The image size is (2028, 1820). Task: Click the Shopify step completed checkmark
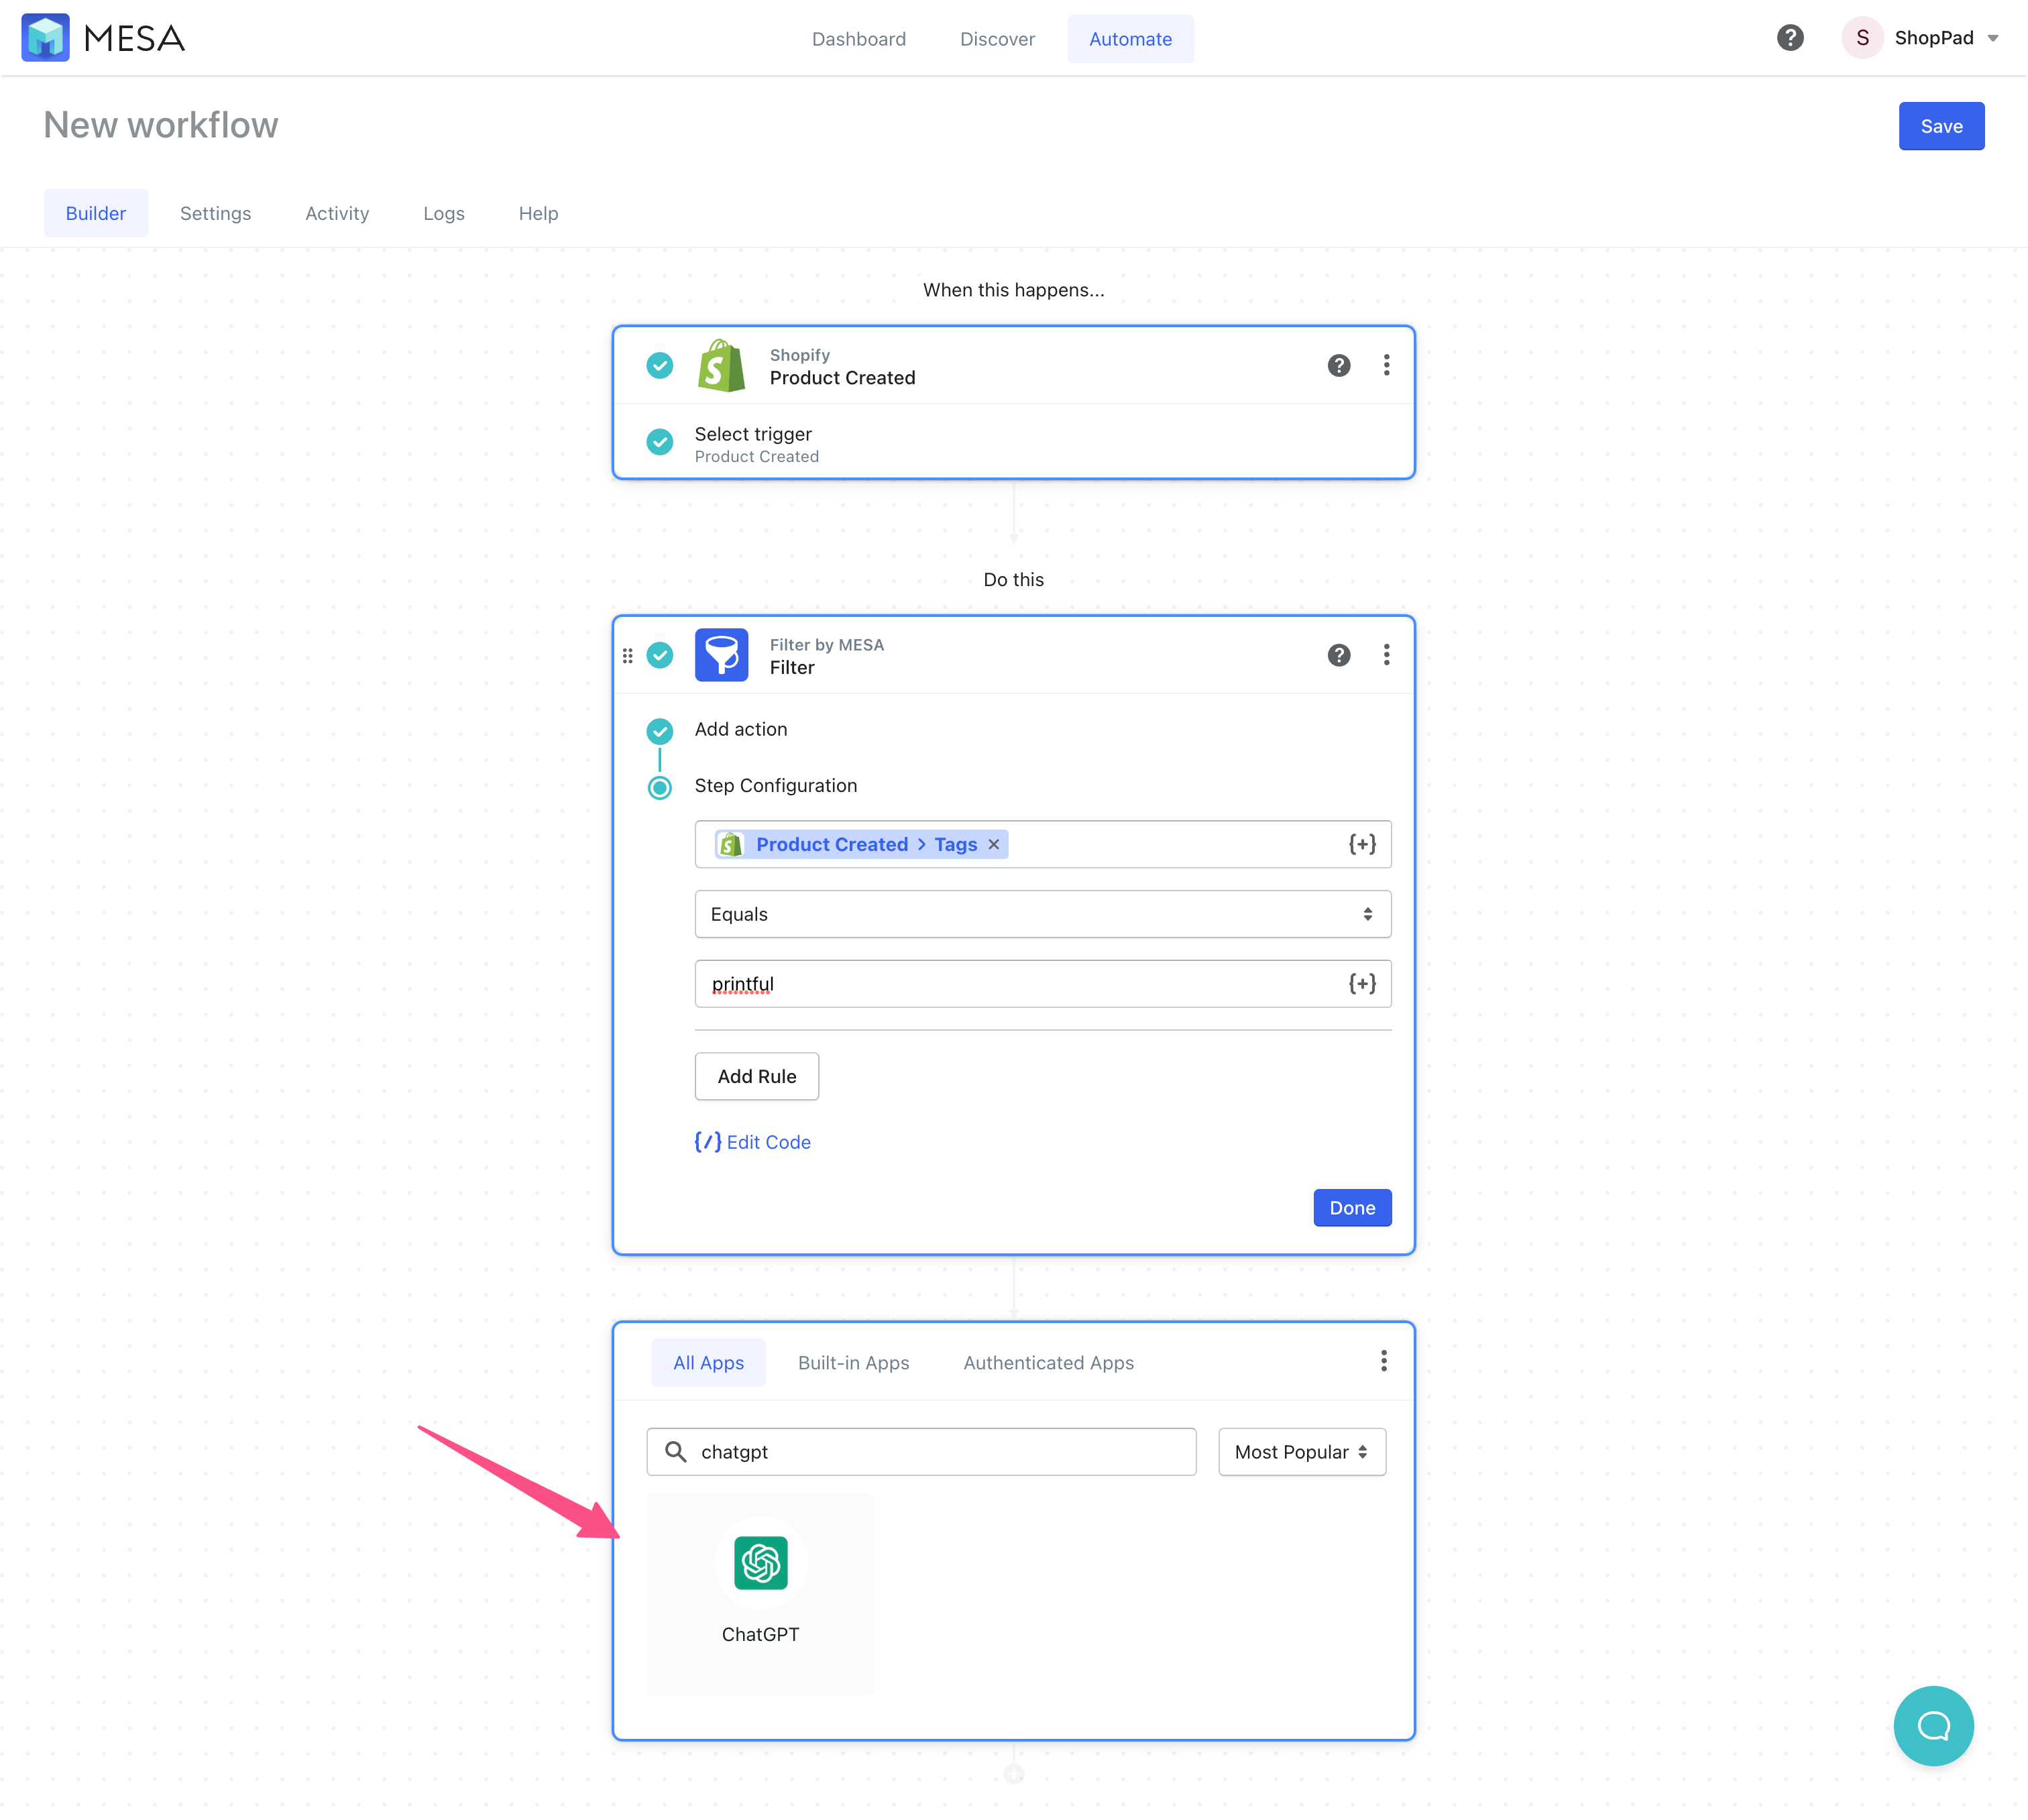[x=660, y=365]
